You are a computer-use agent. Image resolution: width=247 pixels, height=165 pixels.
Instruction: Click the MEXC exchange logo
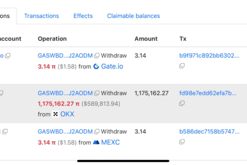coord(96,142)
